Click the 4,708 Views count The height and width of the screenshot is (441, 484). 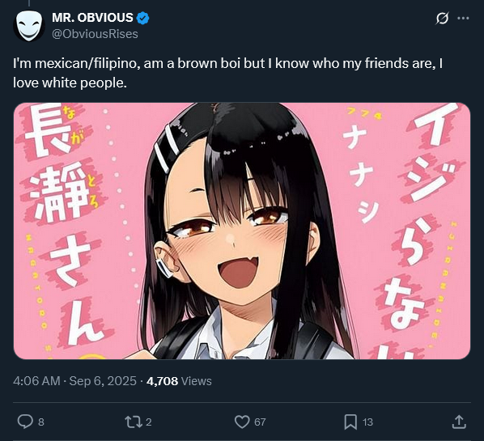(179, 381)
